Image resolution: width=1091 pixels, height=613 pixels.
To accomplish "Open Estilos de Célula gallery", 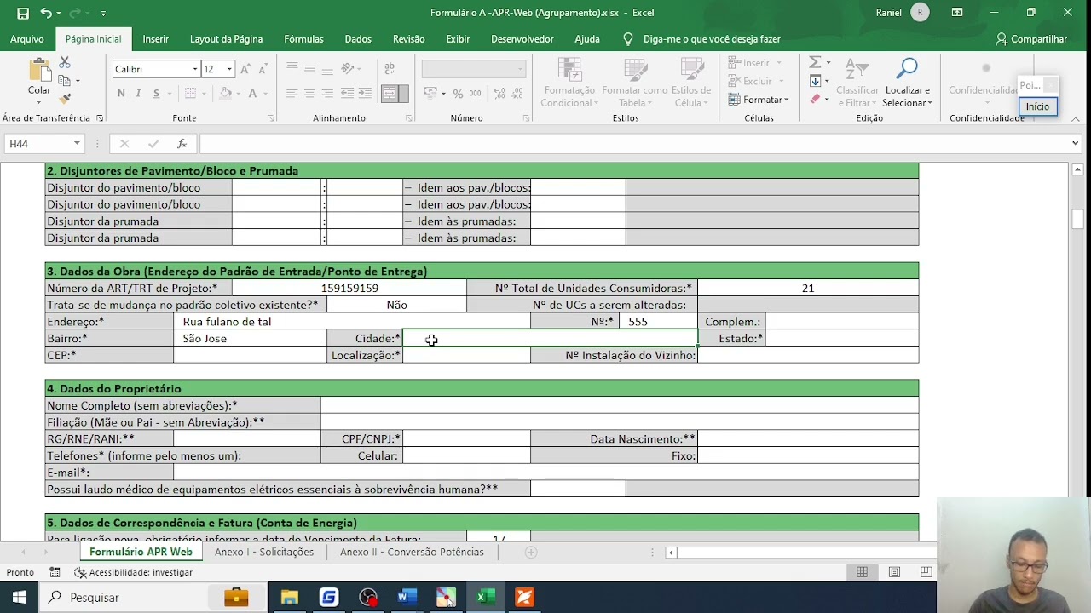I will pyautogui.click(x=691, y=83).
